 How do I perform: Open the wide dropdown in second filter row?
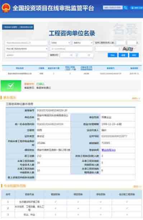click(27, 49)
